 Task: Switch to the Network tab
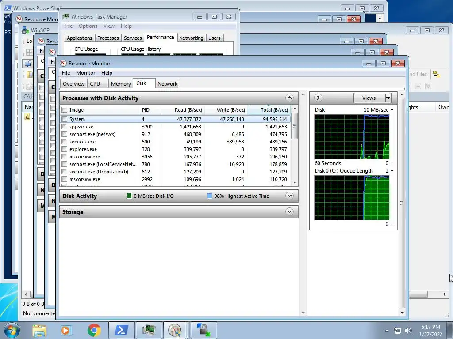(x=167, y=83)
